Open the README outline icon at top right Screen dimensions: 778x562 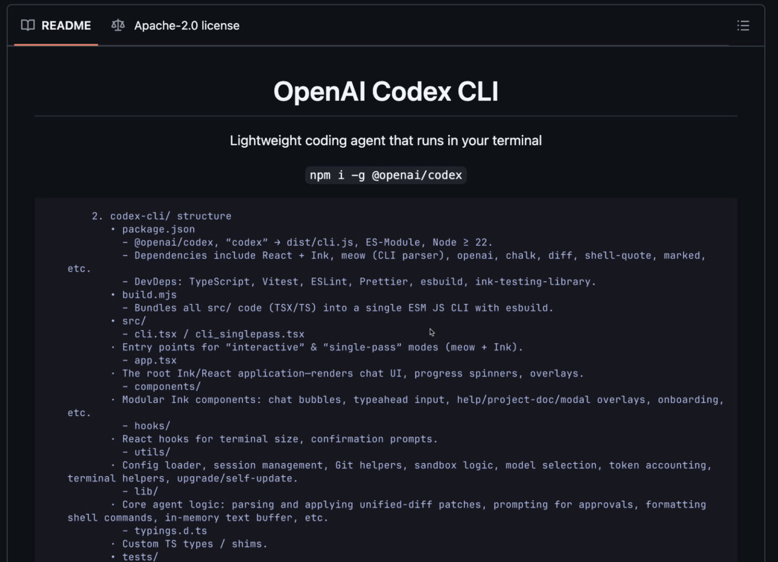click(x=743, y=26)
